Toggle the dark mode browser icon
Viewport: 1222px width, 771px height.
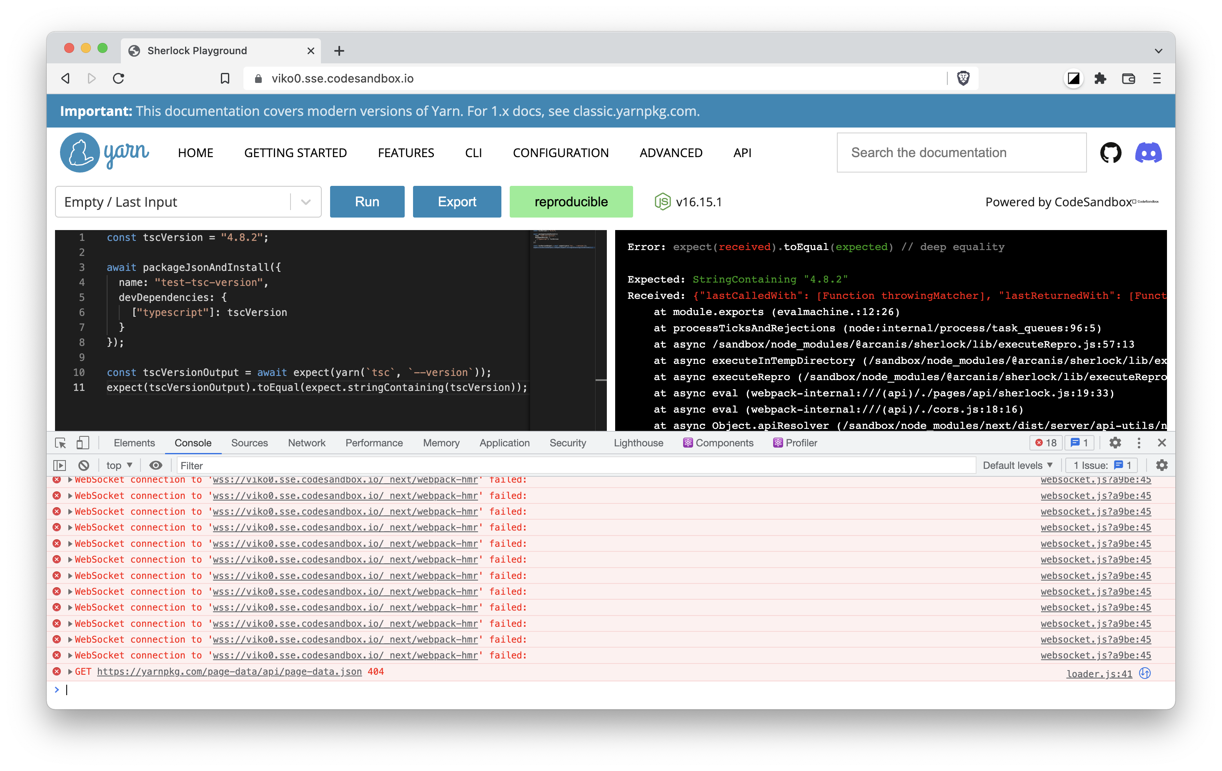point(1073,78)
